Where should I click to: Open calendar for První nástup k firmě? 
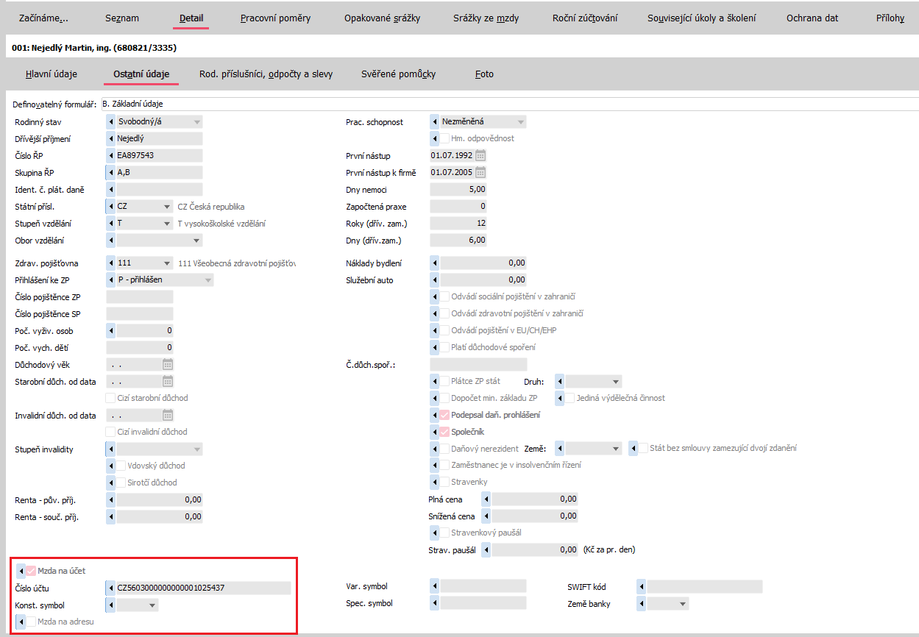coord(480,172)
